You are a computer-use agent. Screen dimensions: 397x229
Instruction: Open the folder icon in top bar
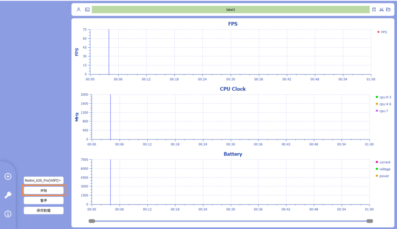pos(388,9)
